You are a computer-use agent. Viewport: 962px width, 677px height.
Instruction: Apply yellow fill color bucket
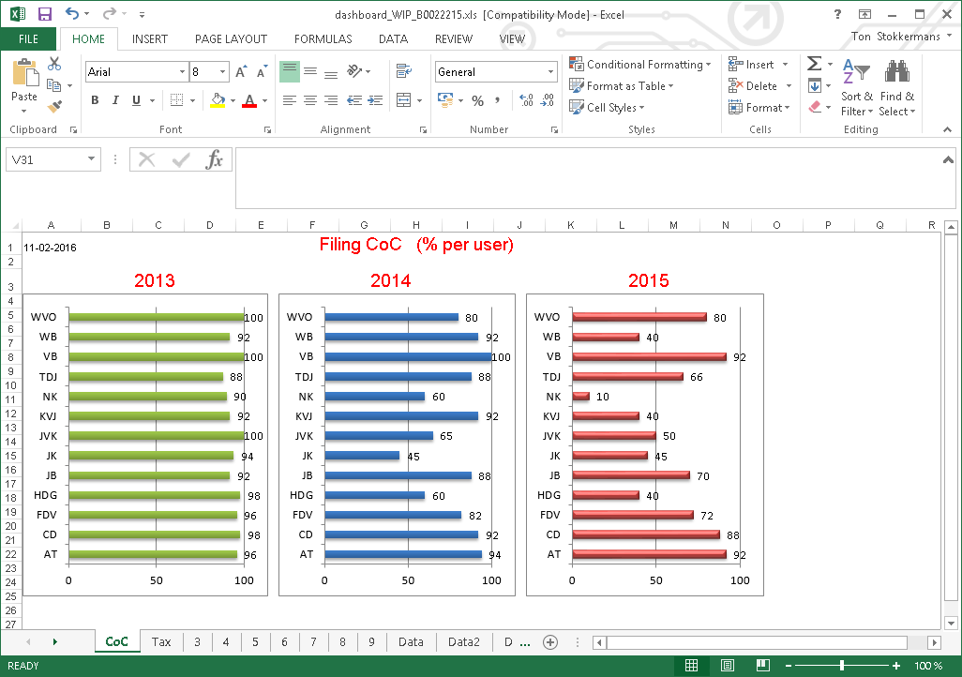point(218,100)
